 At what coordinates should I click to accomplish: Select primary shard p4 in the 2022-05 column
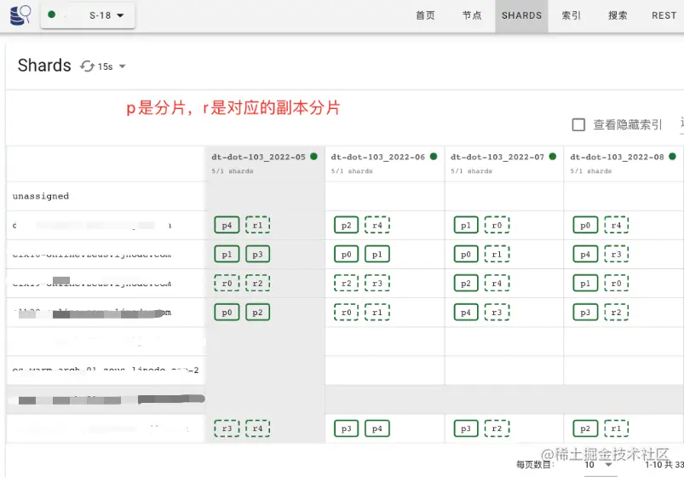[x=227, y=225]
